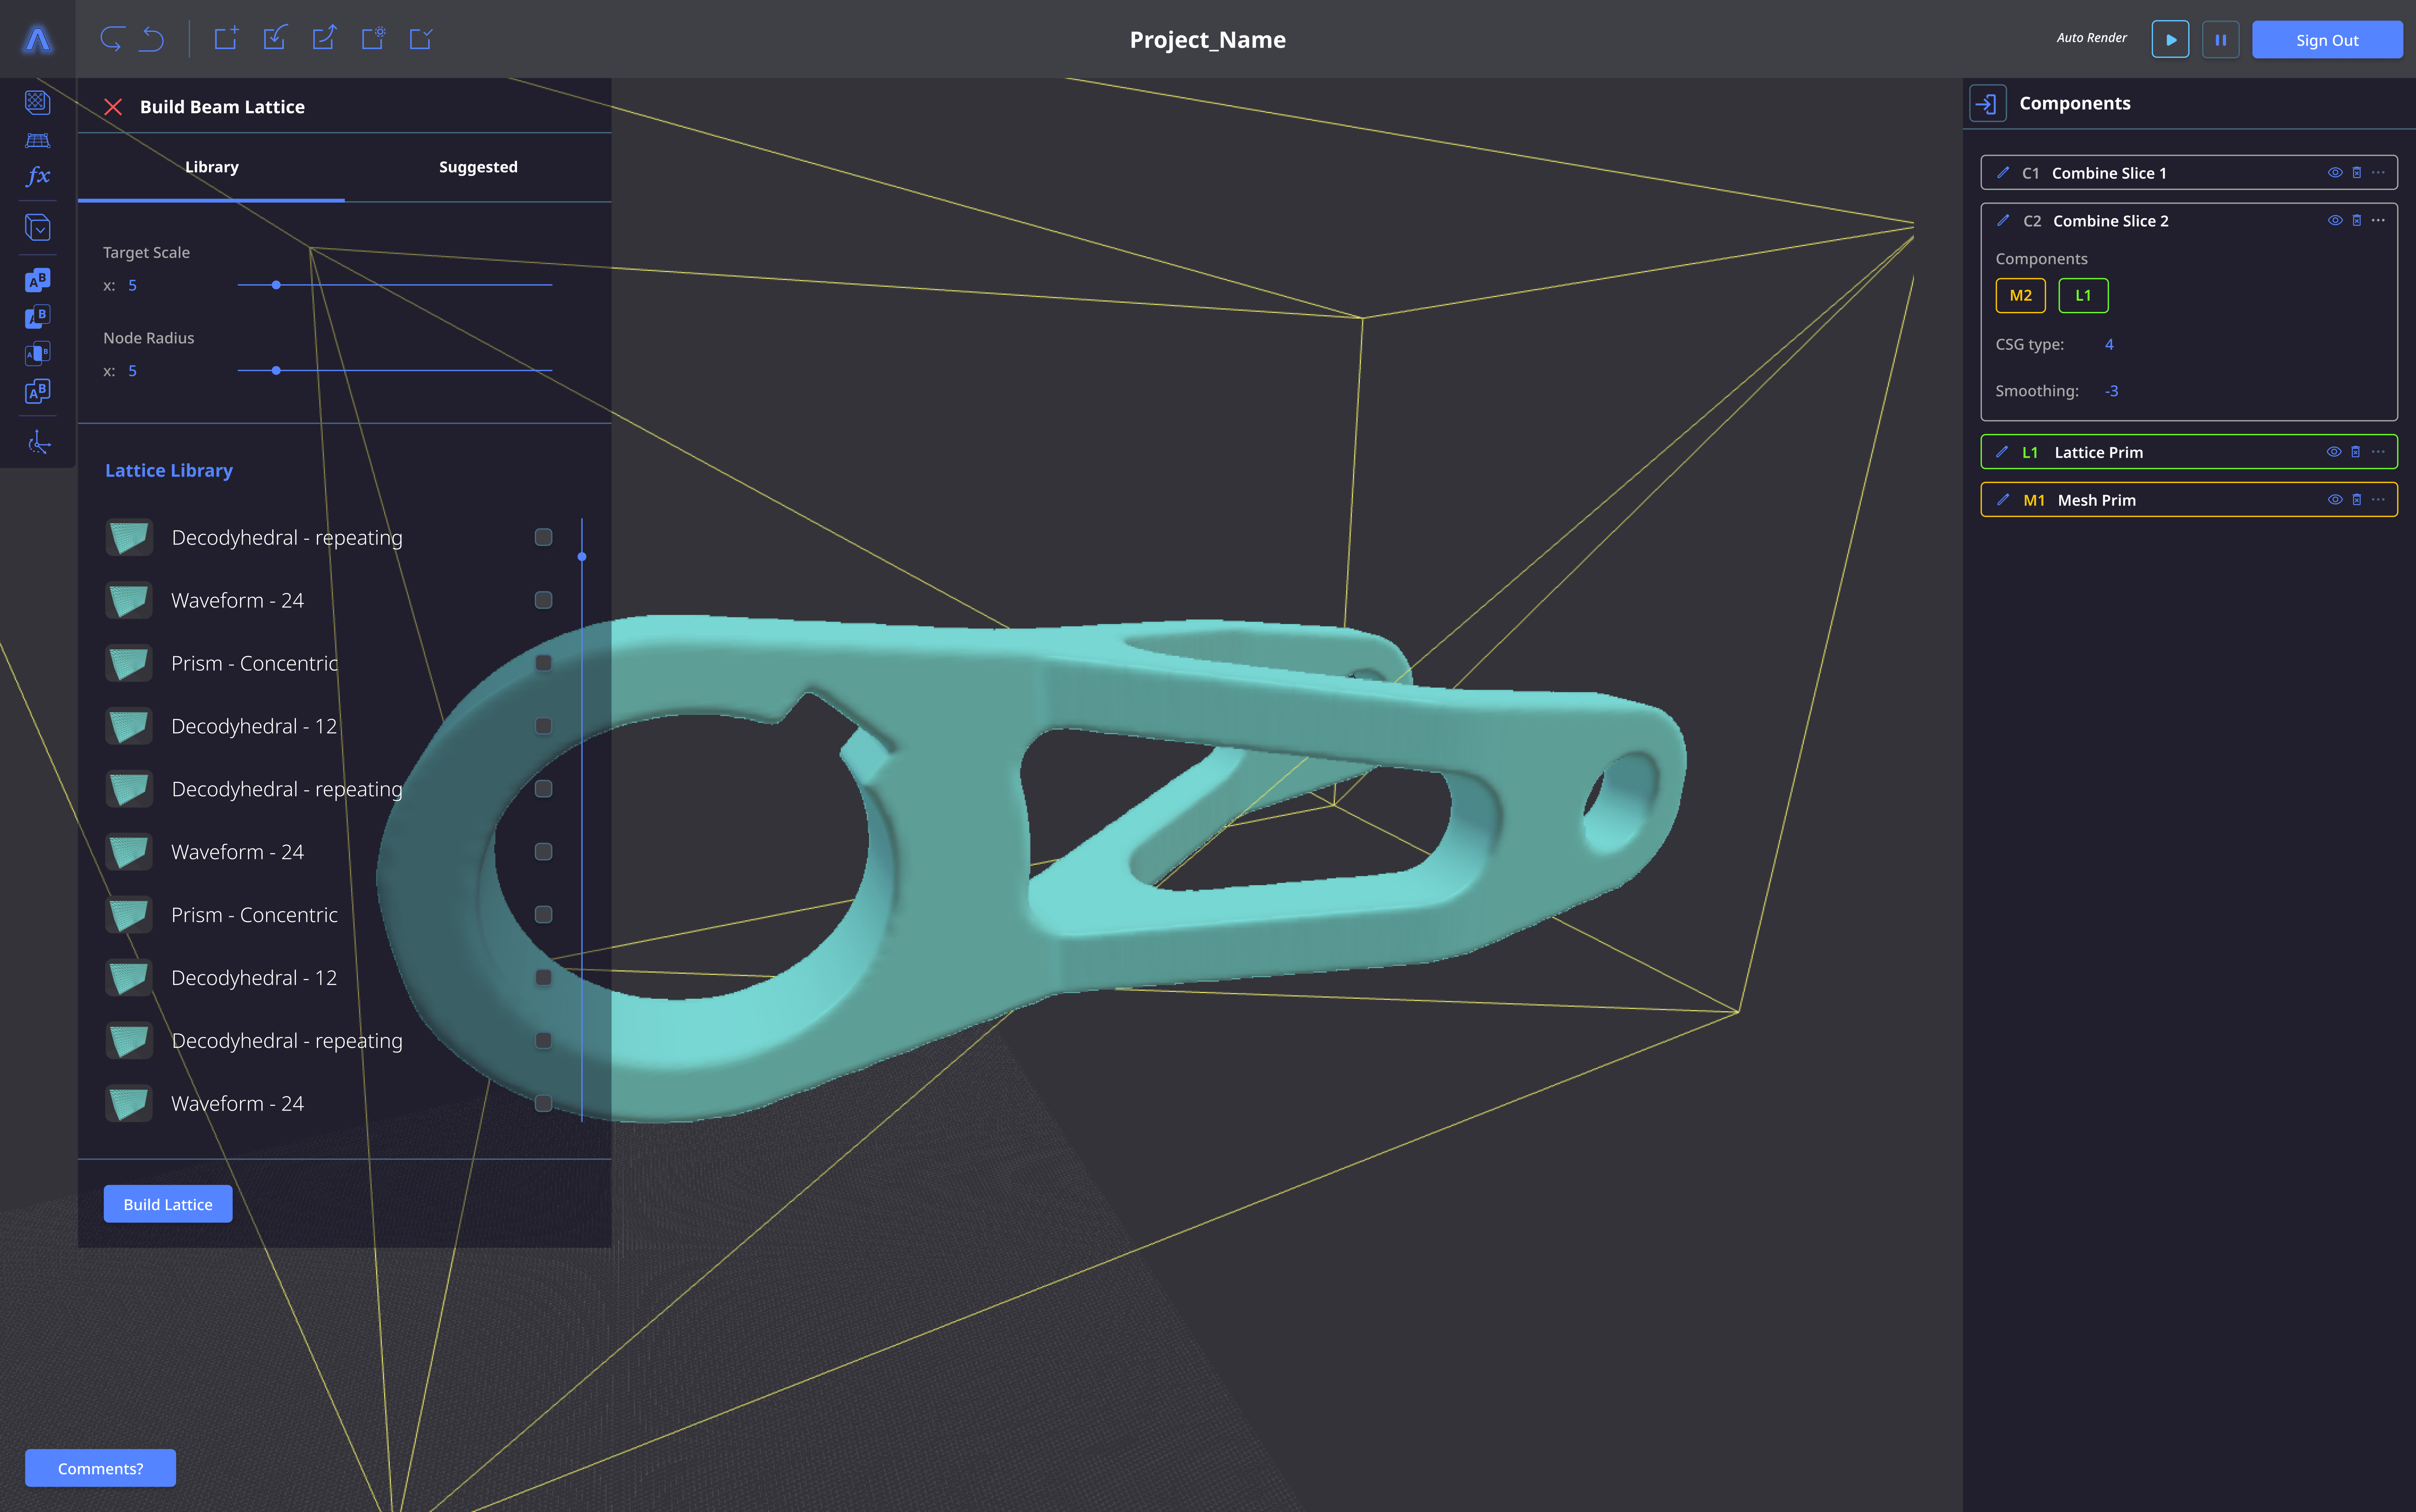Click the Target Scale slider handle
The width and height of the screenshot is (2416, 1512).
point(276,285)
